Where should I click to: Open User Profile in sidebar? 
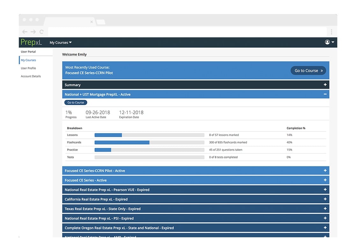click(28, 68)
